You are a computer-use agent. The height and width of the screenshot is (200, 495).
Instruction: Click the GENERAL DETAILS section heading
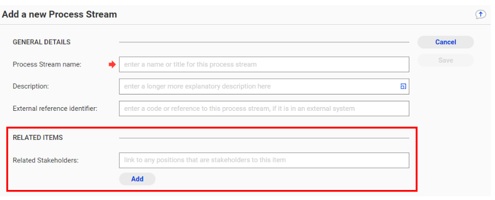point(41,42)
